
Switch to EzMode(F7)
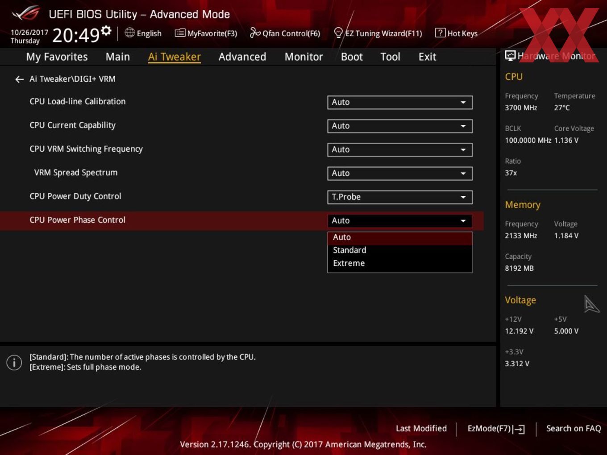click(x=496, y=429)
